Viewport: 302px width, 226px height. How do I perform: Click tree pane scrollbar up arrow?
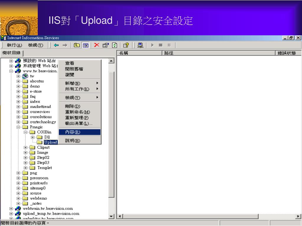[x=111, y=61]
